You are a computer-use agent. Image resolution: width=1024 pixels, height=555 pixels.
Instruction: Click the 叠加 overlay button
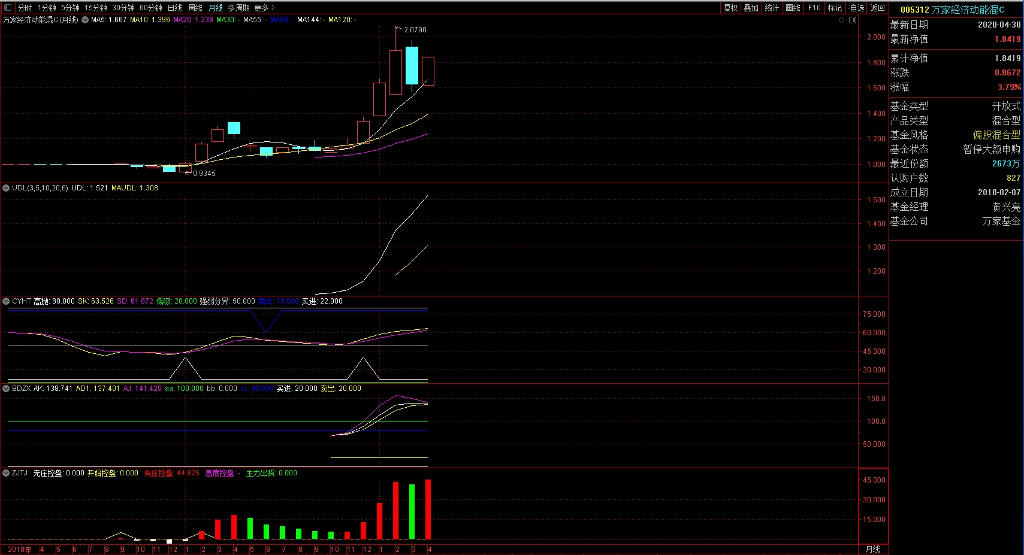point(751,8)
